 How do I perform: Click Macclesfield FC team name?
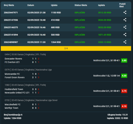13,105
